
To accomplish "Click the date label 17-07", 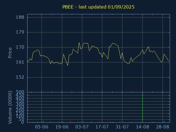I will (x=102, y=127).
